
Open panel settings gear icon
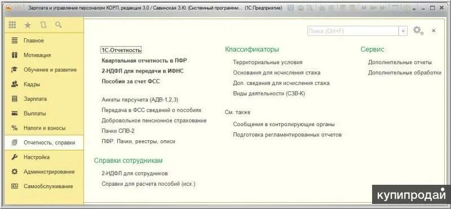point(418,30)
